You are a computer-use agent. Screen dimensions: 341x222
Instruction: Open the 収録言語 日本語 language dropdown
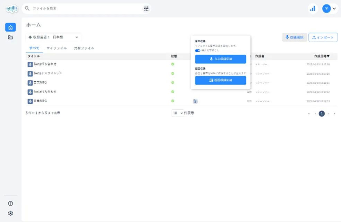coord(53,37)
